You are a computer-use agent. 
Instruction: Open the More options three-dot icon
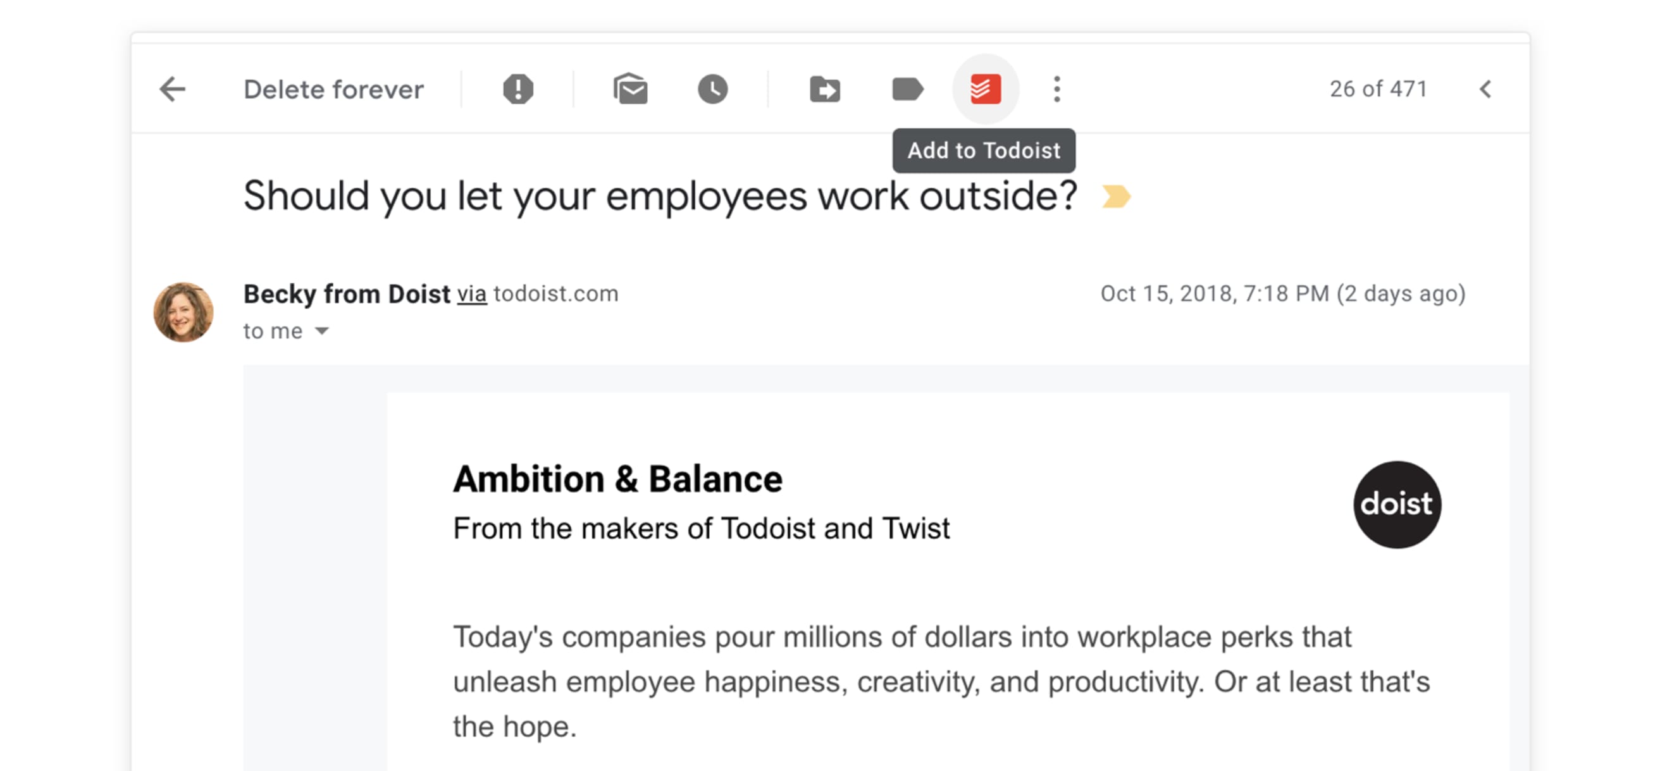click(x=1057, y=89)
